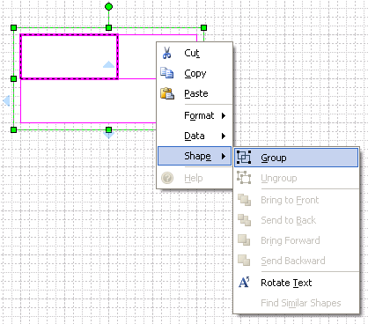
Task: Click the blue left arrow beside shape
Action: [x=6, y=100]
